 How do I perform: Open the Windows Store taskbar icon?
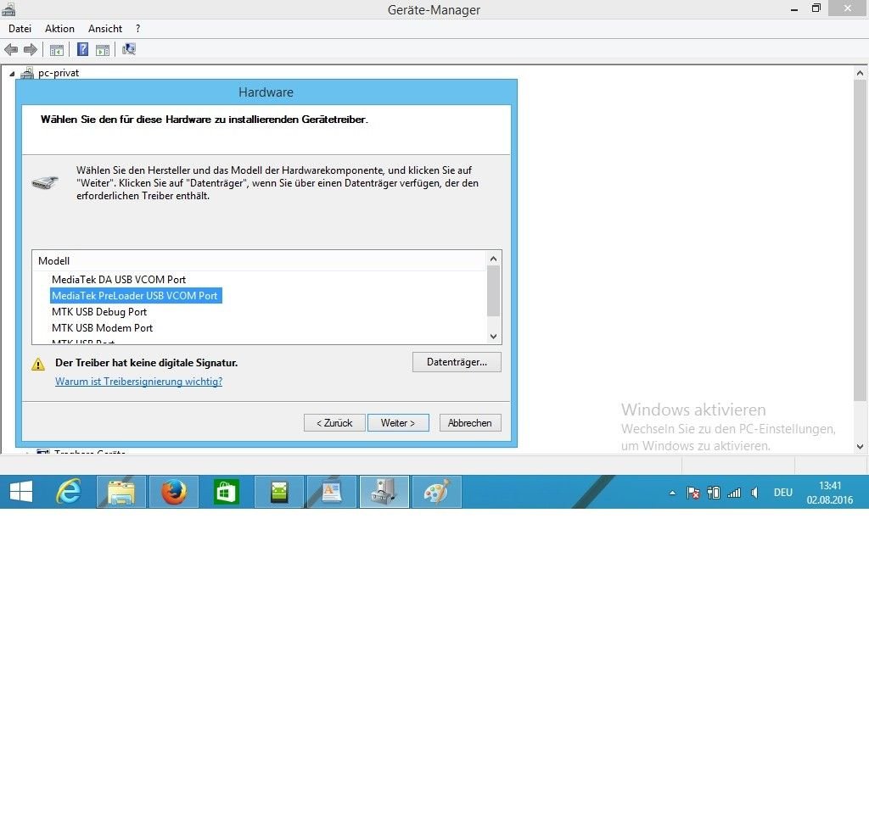pos(226,492)
